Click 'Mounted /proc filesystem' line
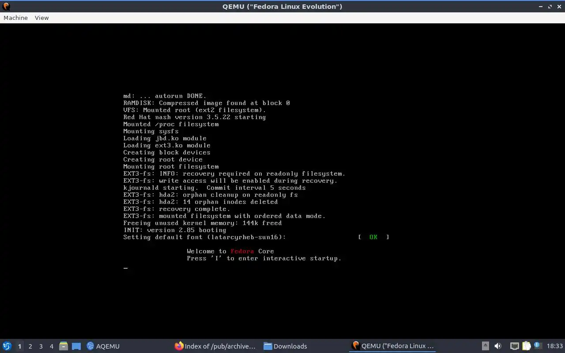 pos(171,124)
